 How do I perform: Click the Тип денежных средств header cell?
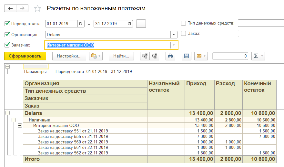[x=85, y=91]
